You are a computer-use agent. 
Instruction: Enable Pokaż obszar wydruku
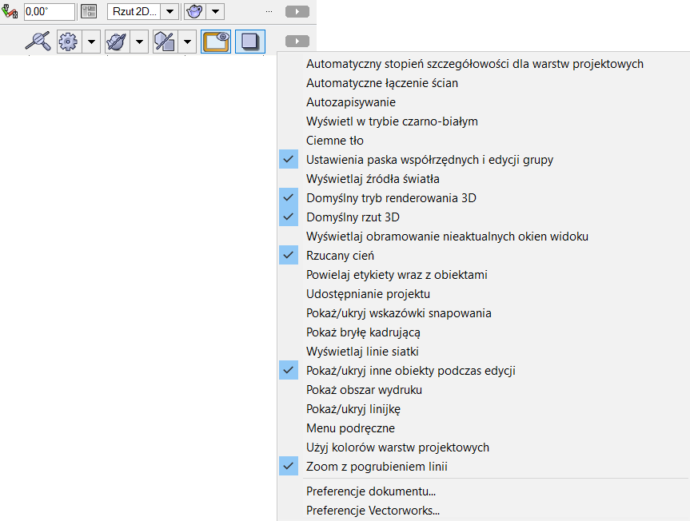482,390
